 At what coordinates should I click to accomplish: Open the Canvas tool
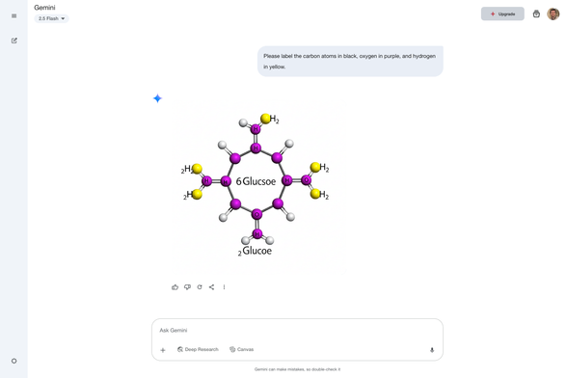click(241, 349)
